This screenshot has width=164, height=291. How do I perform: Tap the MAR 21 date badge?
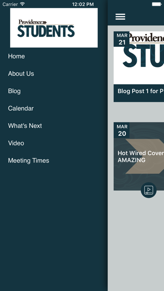[122, 39]
